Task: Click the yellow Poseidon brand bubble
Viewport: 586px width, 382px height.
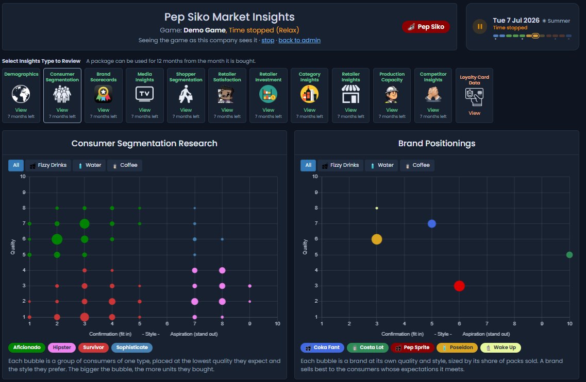Action: [377, 239]
